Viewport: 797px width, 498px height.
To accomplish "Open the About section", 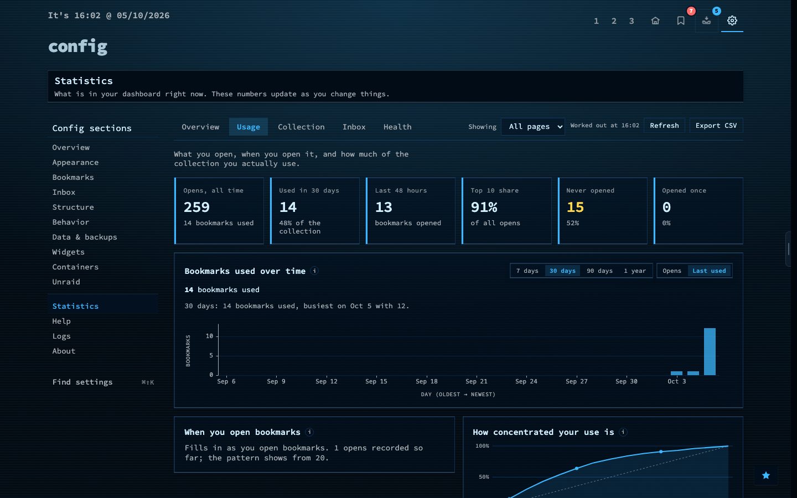I will 103,351.
